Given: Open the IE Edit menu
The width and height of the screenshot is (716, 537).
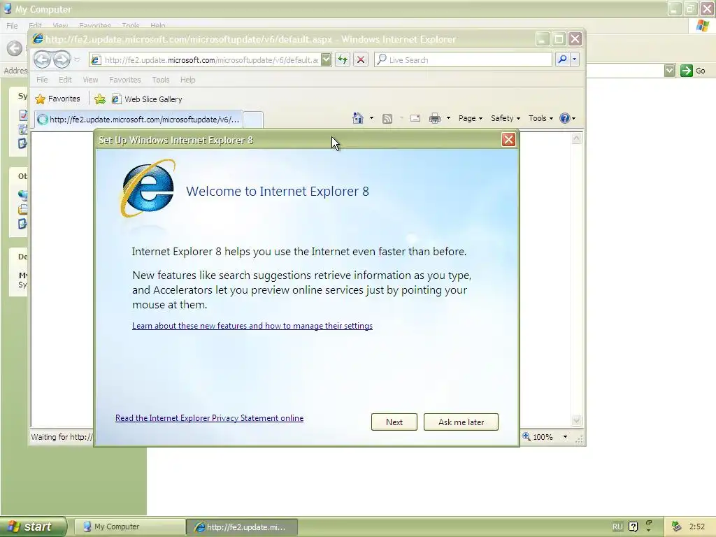Looking at the screenshot, I should point(65,80).
